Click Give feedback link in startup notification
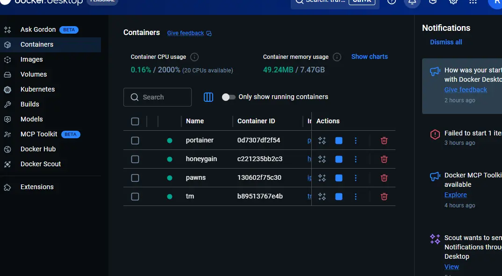The image size is (502, 276). 466,90
